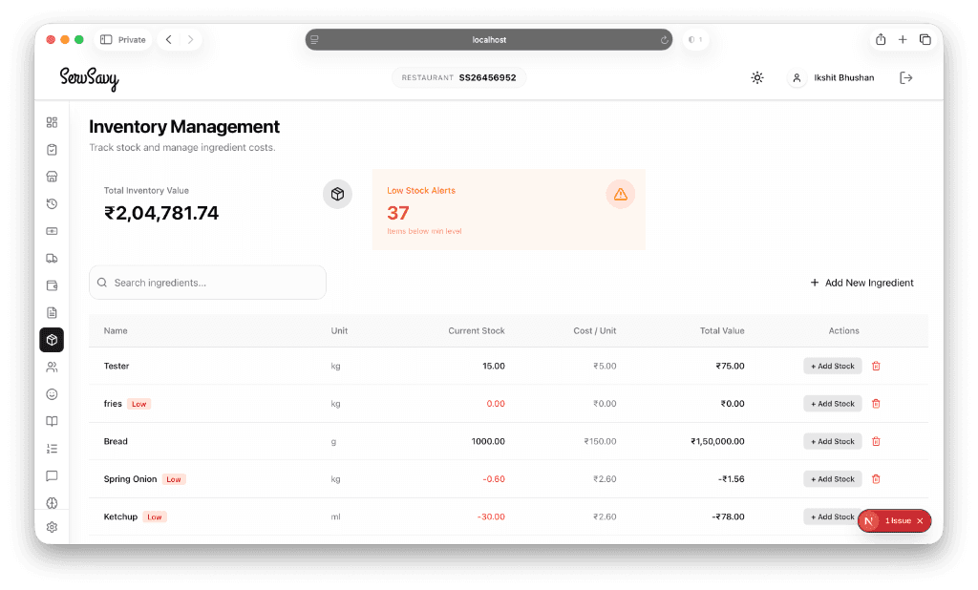
Task: Select the staff people icon in the sidebar
Action: [52, 367]
